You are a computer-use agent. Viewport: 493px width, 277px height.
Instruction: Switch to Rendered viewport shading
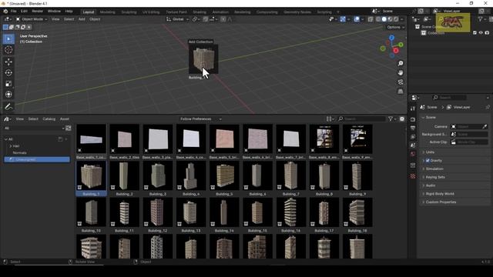(396, 19)
